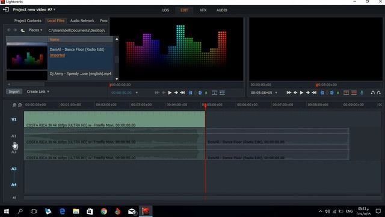
Task: Jump to end in sequence viewer
Action: click(314, 93)
